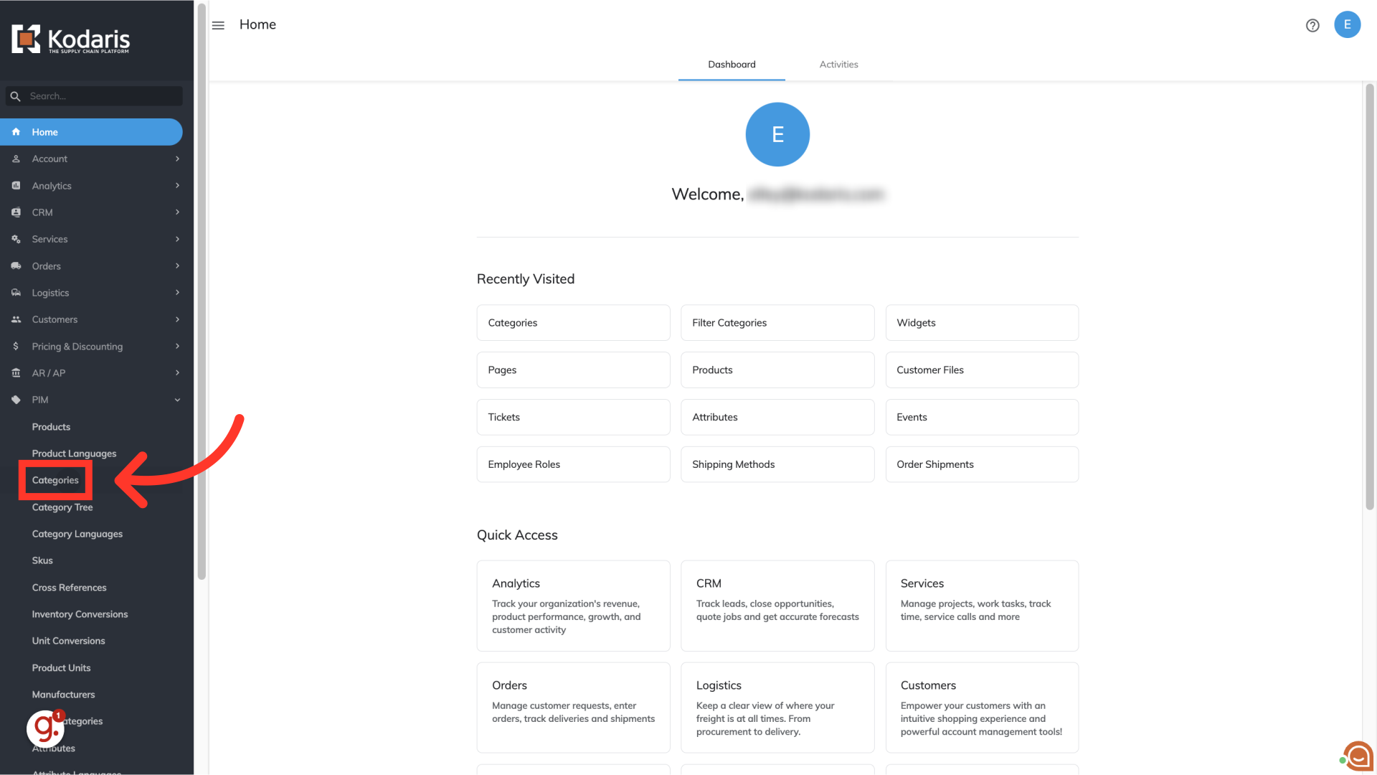
Task: Open Filter Categories recently visited card
Action: click(777, 323)
